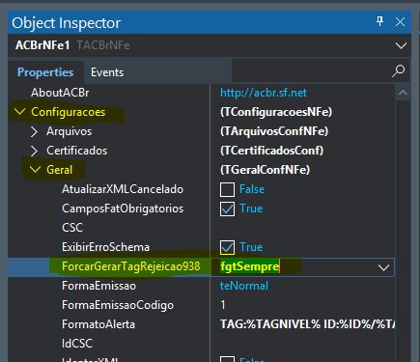420x362 pixels.
Task: Close the Object Inspector panel
Action: pos(400,22)
